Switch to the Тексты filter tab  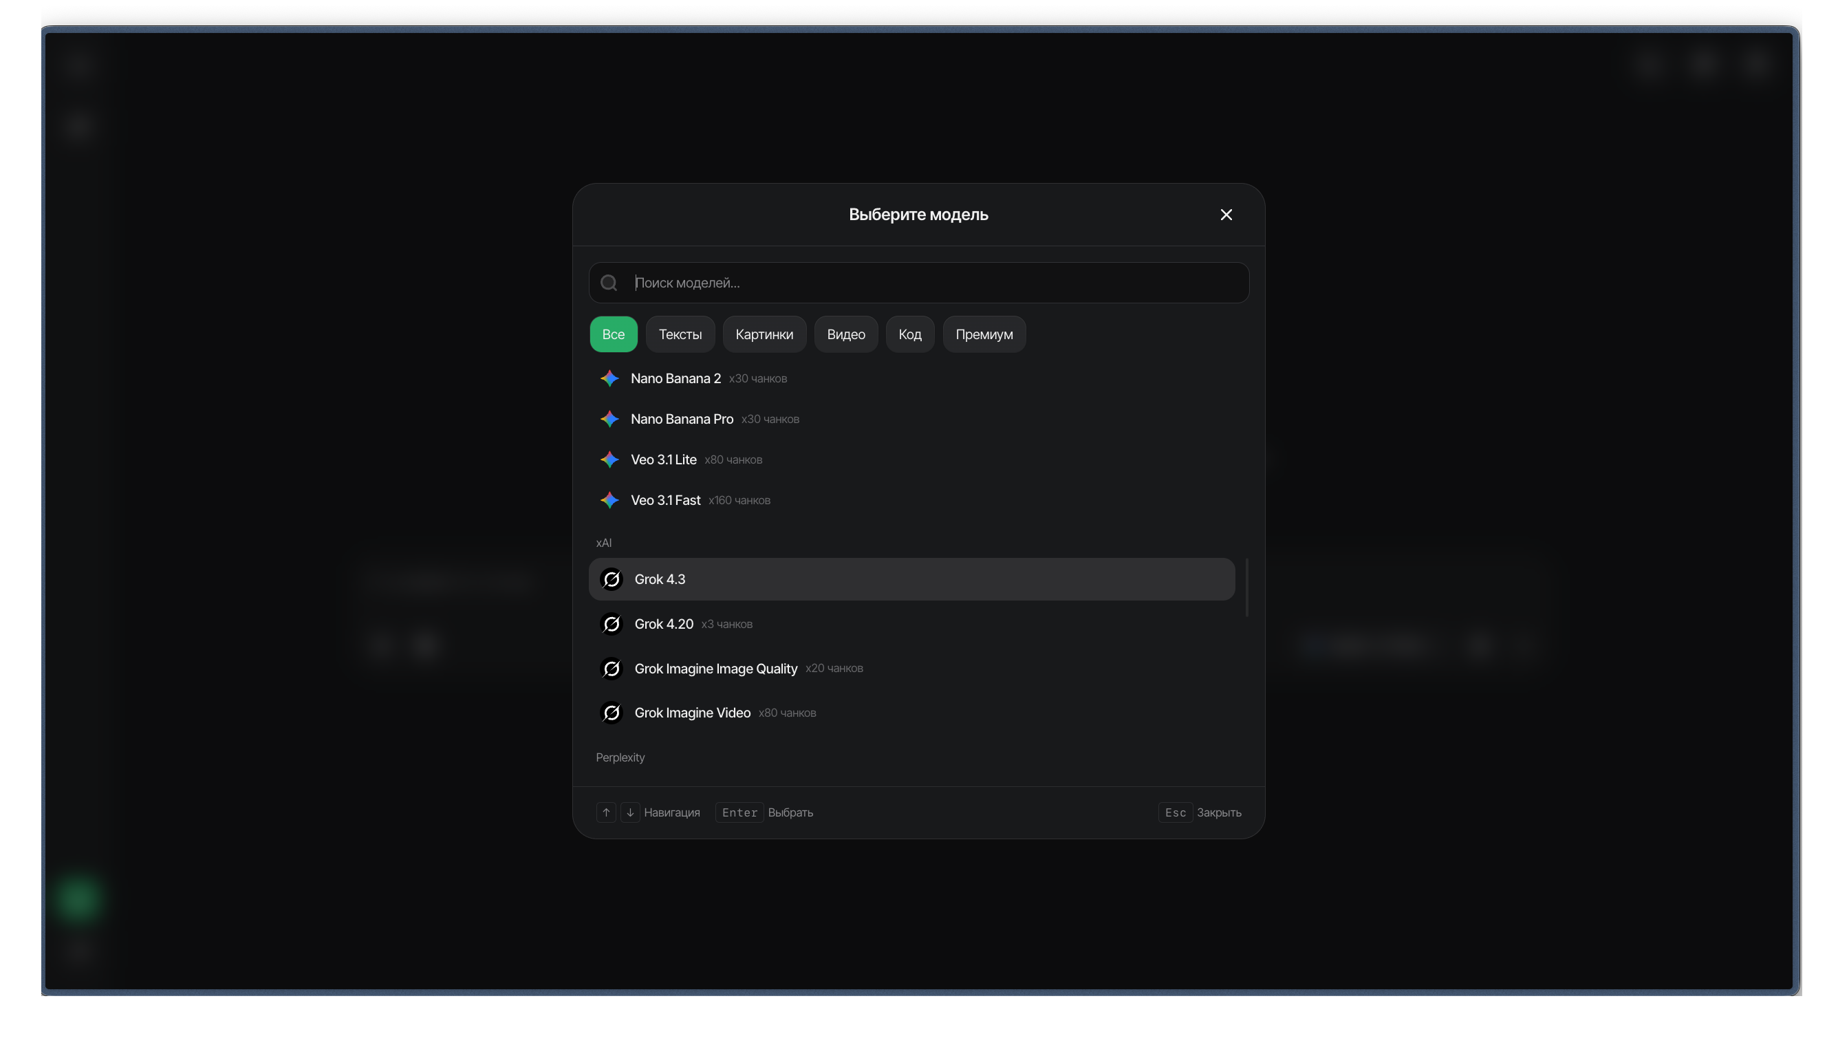click(x=680, y=334)
